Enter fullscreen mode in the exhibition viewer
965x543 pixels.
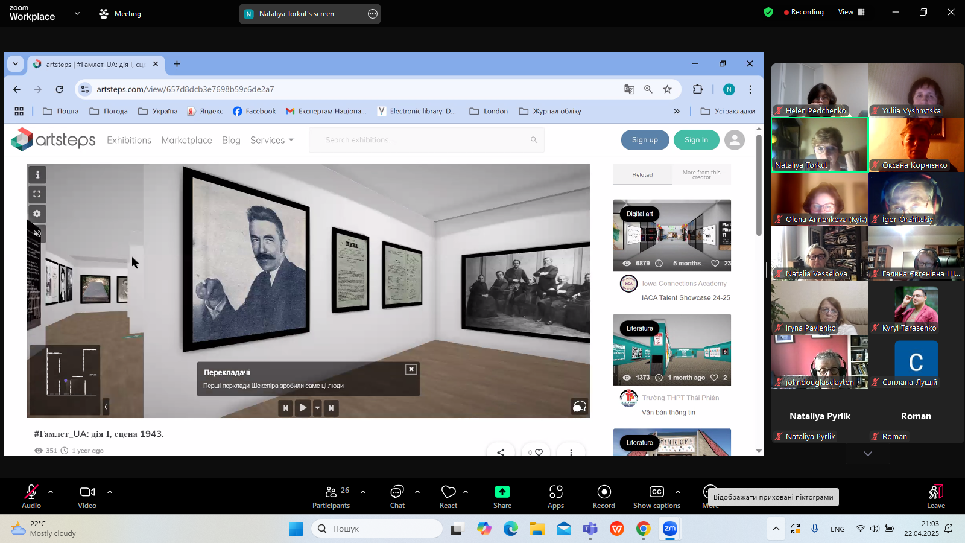tap(37, 194)
